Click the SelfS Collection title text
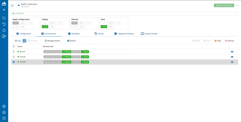This screenshot has width=241, height=122. [29, 4]
